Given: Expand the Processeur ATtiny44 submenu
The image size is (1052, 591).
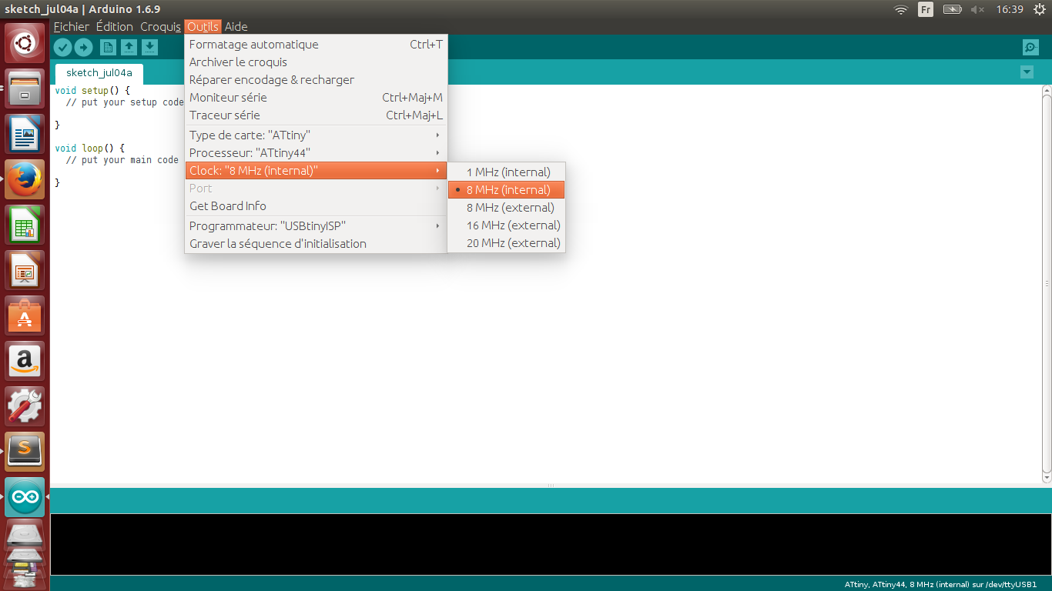Looking at the screenshot, I should coord(316,152).
